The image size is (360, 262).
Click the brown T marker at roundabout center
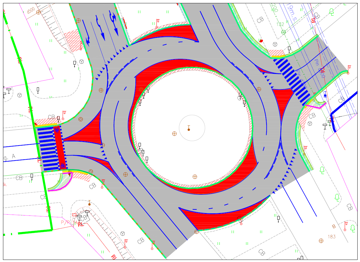click(189, 128)
